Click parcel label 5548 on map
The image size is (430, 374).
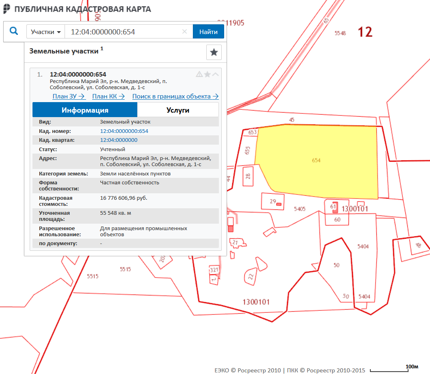point(340,33)
